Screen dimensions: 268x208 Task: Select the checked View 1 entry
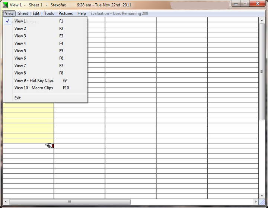45,21
